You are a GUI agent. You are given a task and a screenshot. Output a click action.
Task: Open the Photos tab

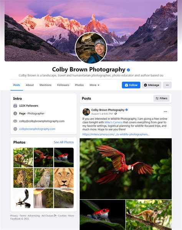click(x=79, y=85)
